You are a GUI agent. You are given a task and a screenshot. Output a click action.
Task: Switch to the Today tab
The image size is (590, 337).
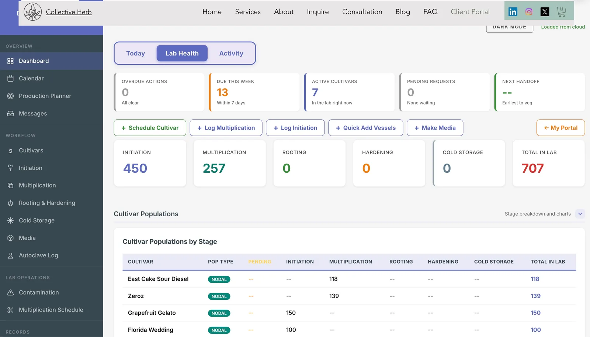tap(135, 53)
